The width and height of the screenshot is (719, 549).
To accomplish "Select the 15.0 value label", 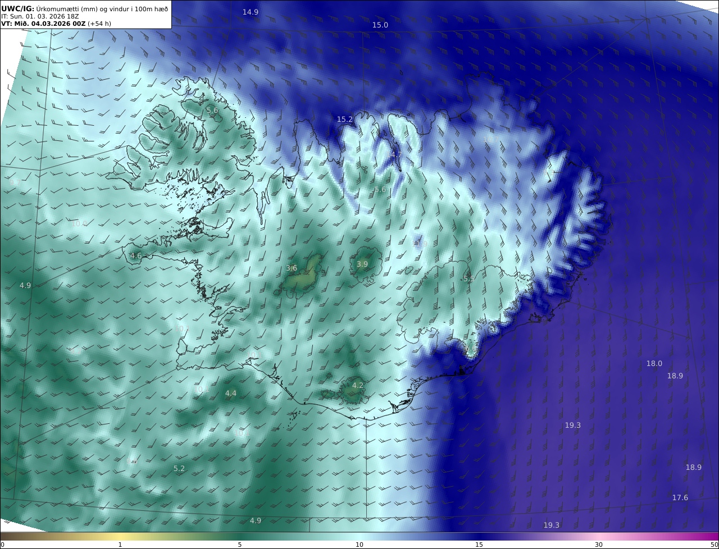I will pos(380,25).
